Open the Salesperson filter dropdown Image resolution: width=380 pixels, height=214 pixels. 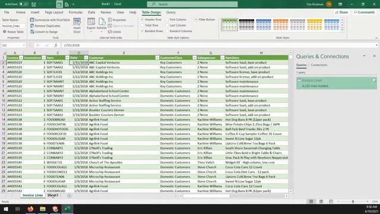click(x=223, y=58)
